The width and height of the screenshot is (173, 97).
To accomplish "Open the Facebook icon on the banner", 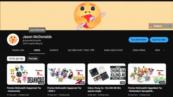I will tap(166, 26).
